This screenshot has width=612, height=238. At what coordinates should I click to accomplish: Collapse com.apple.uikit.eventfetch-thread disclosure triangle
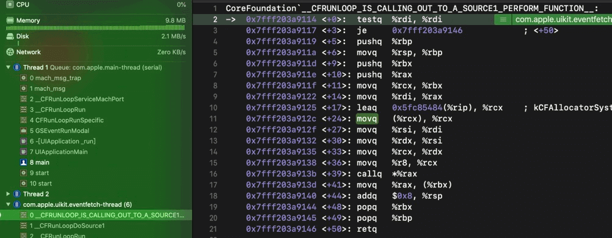[x=8, y=204]
